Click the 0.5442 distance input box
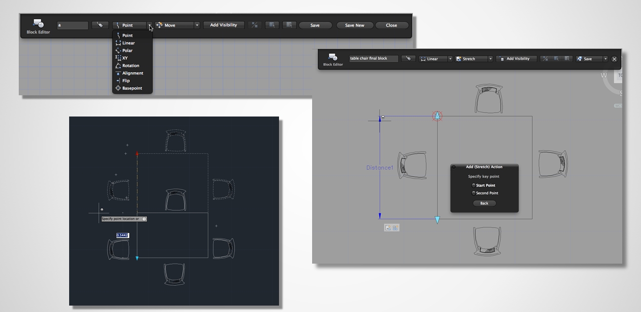Image resolution: width=641 pixels, height=312 pixels. click(x=122, y=235)
